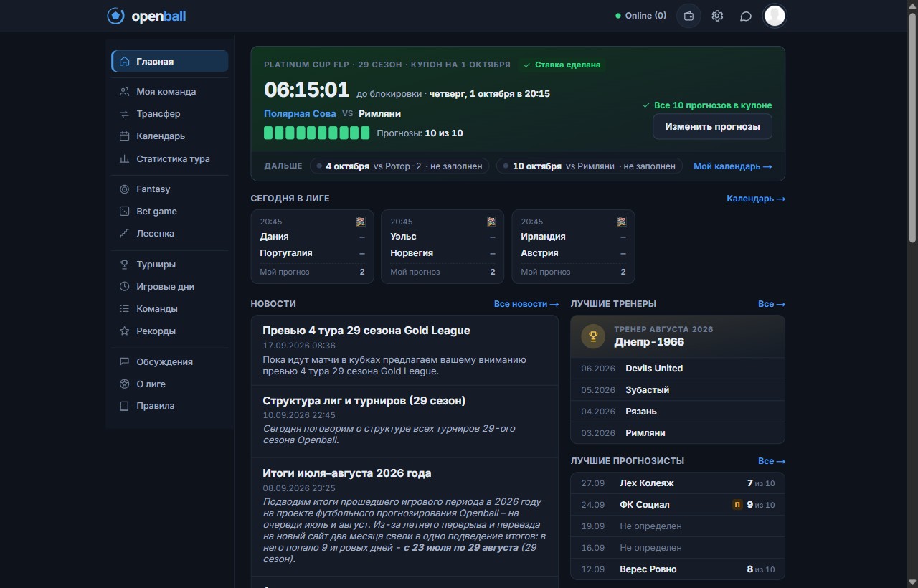Open the Полярная Сова team link
This screenshot has width=918, height=588.
tap(300, 113)
